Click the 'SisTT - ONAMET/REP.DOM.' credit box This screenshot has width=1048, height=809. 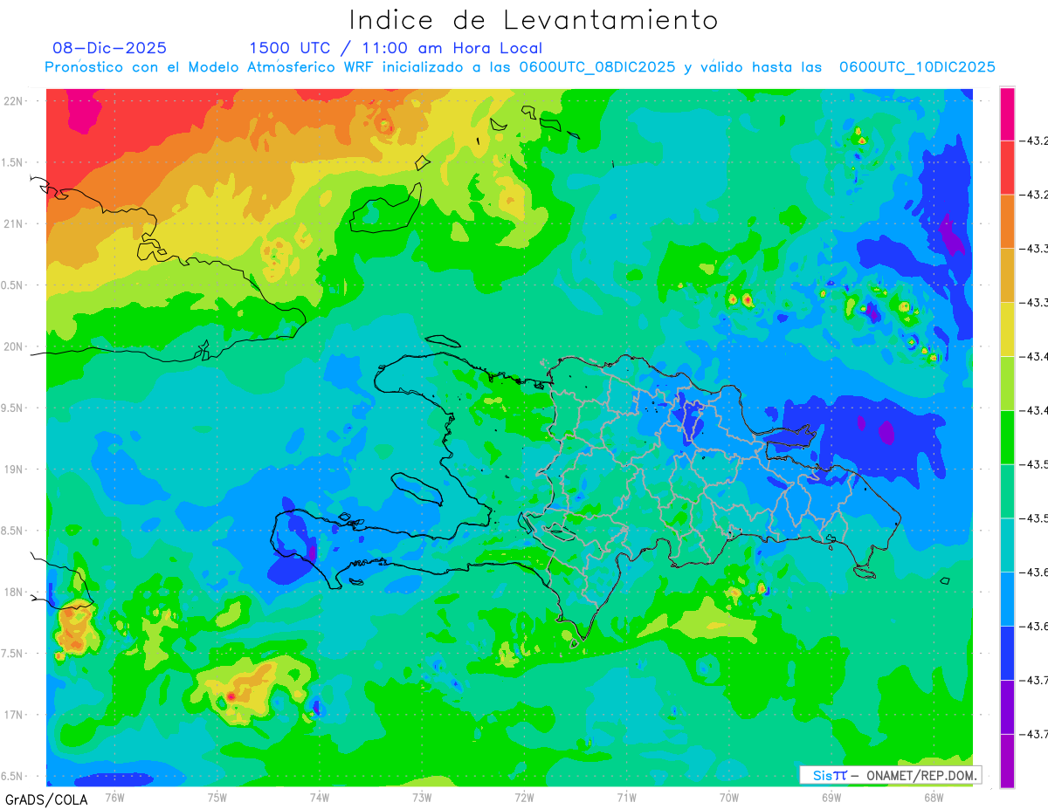(890, 775)
